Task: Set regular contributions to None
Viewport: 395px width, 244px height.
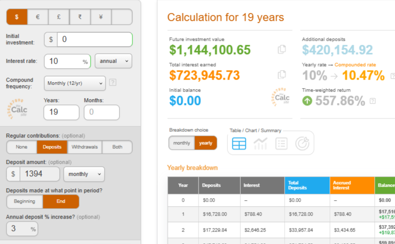Action: coord(21,147)
